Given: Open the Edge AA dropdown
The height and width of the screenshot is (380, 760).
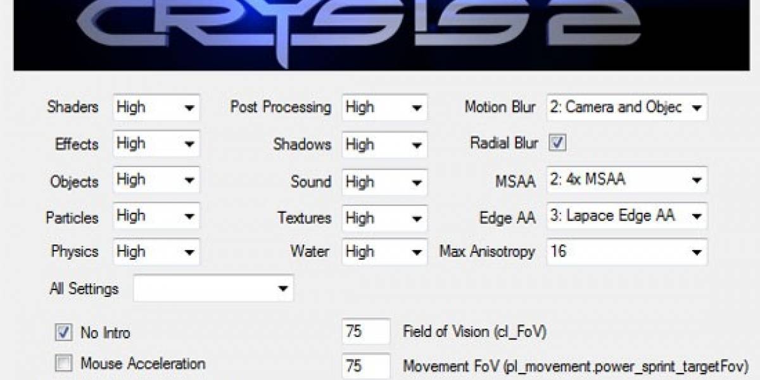Looking at the screenshot, I should [x=627, y=216].
